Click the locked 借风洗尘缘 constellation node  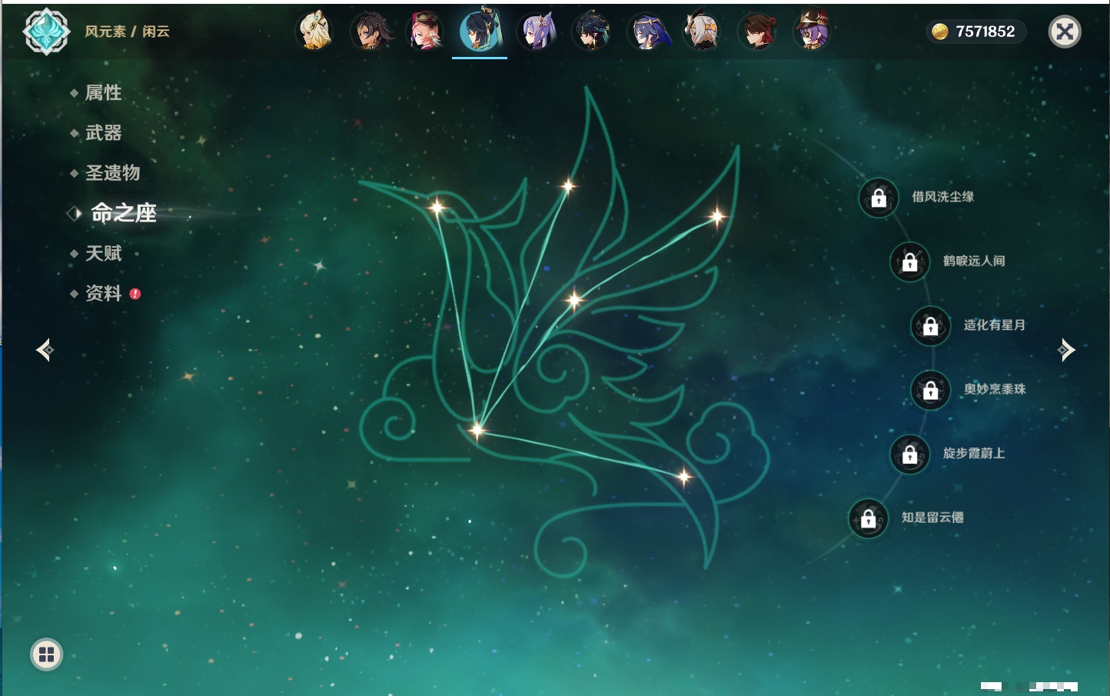(879, 198)
